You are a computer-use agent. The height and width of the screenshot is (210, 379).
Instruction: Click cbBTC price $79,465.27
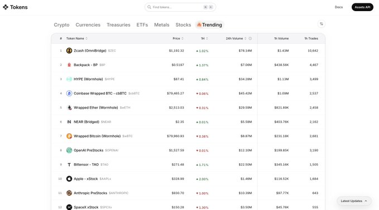pyautogui.click(x=175, y=94)
